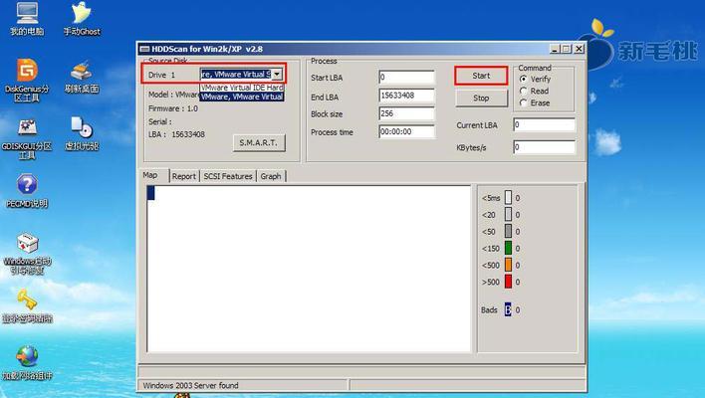The image size is (705, 398).
Task: Click the orange <500 legend swatch
Action: 508,265
